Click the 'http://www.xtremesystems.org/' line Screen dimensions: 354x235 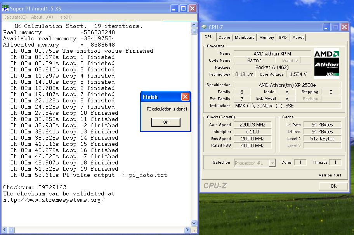point(54,200)
